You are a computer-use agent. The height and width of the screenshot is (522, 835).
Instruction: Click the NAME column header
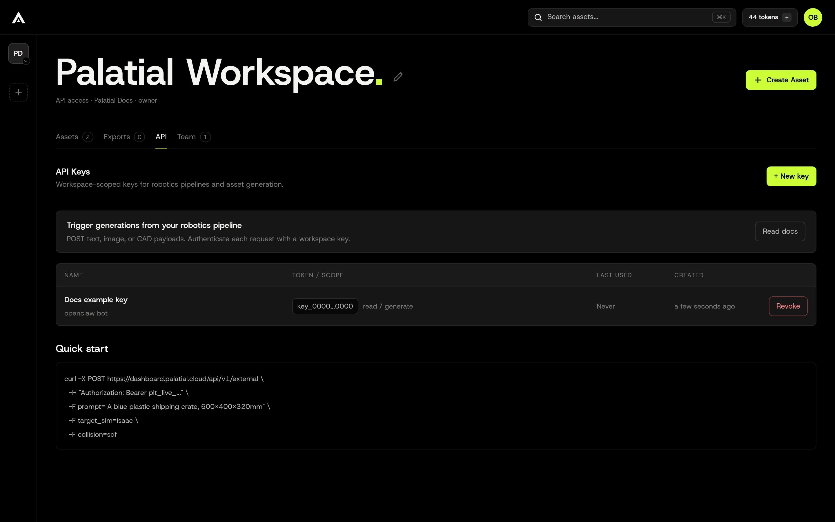click(x=73, y=275)
